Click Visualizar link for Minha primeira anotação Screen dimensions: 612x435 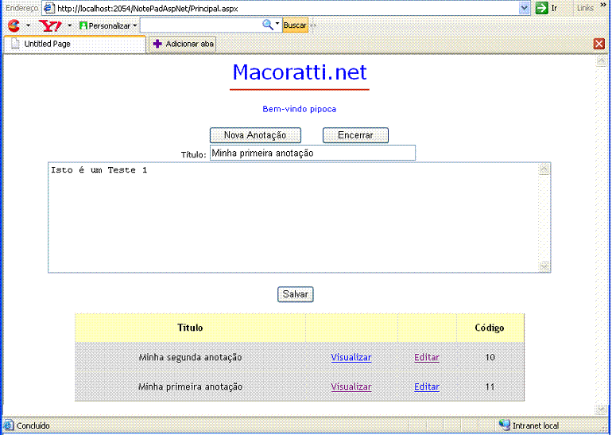click(x=351, y=386)
